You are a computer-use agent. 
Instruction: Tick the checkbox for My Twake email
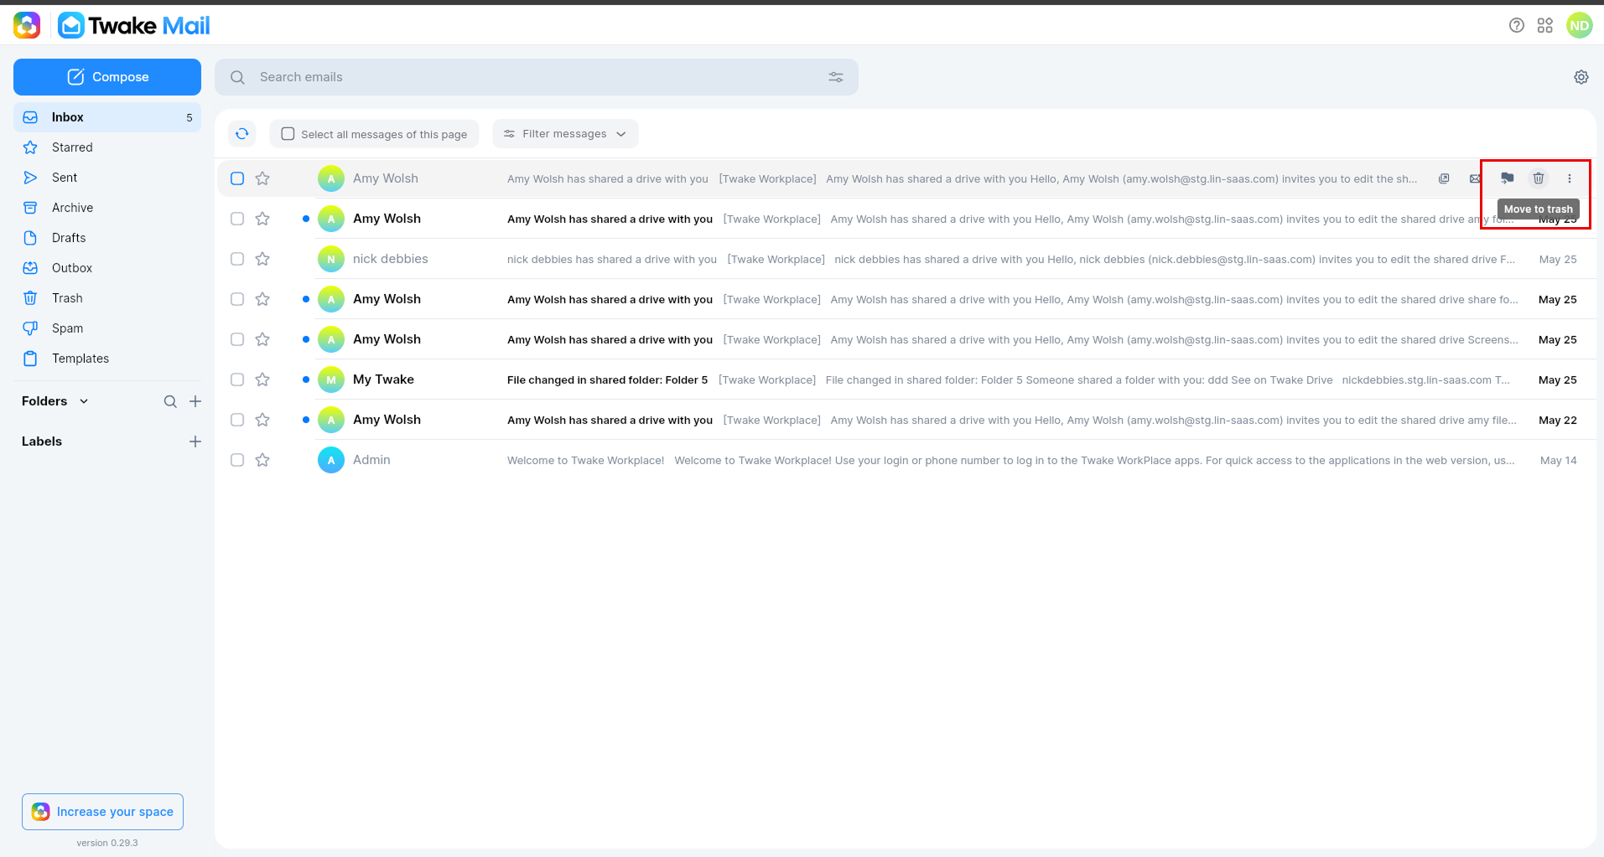(x=237, y=379)
